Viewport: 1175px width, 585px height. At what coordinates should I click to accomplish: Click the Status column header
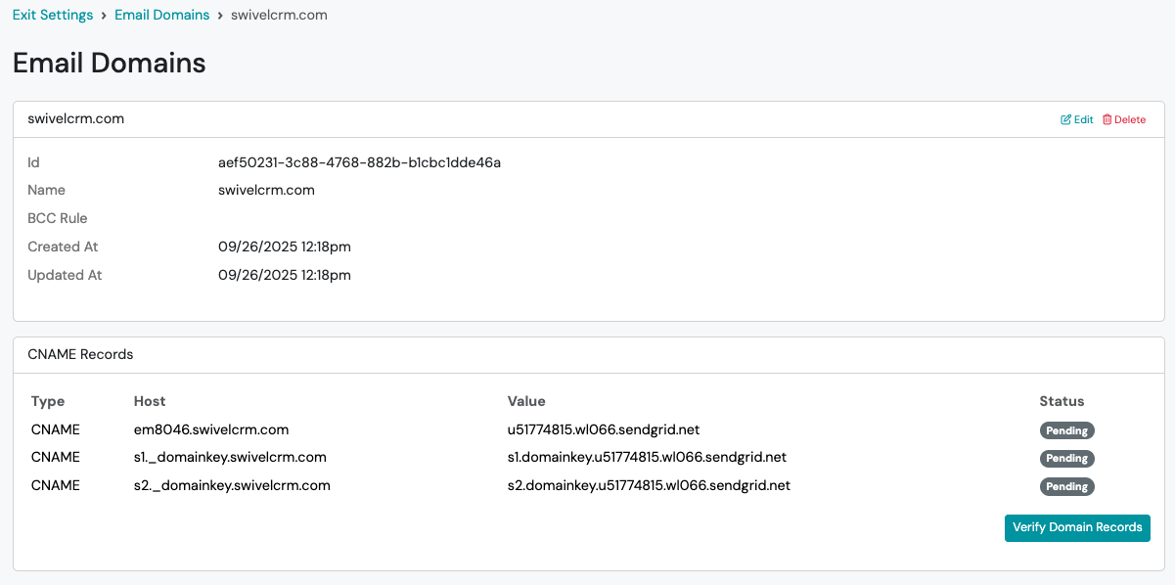[x=1062, y=401]
